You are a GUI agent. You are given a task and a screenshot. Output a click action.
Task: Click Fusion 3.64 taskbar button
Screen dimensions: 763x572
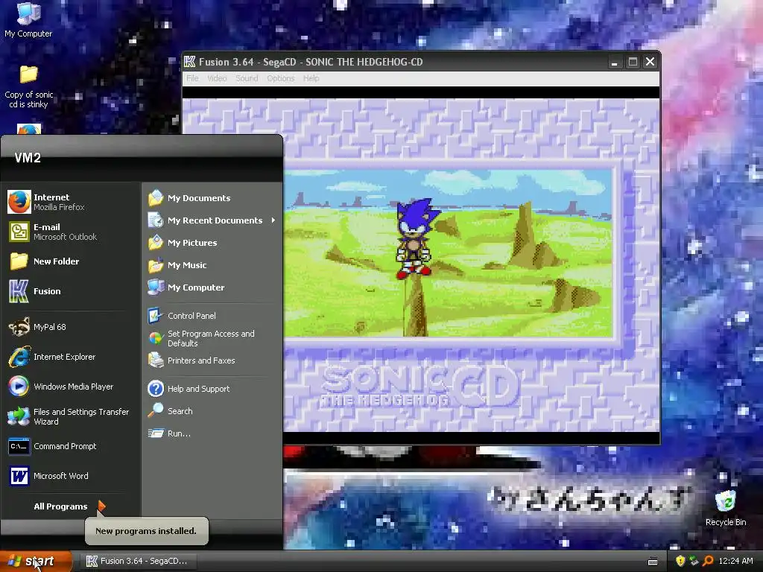point(138,561)
